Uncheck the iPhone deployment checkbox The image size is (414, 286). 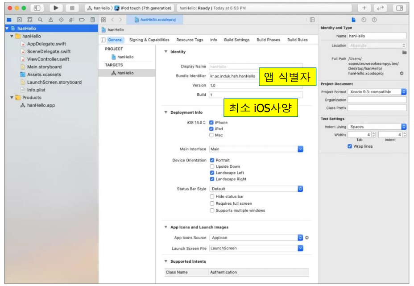pos(211,123)
